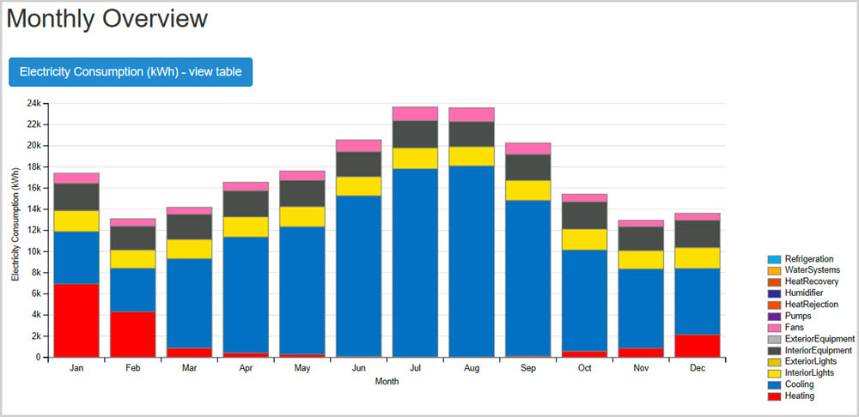Open Electricity Consumption view table button

[131, 72]
